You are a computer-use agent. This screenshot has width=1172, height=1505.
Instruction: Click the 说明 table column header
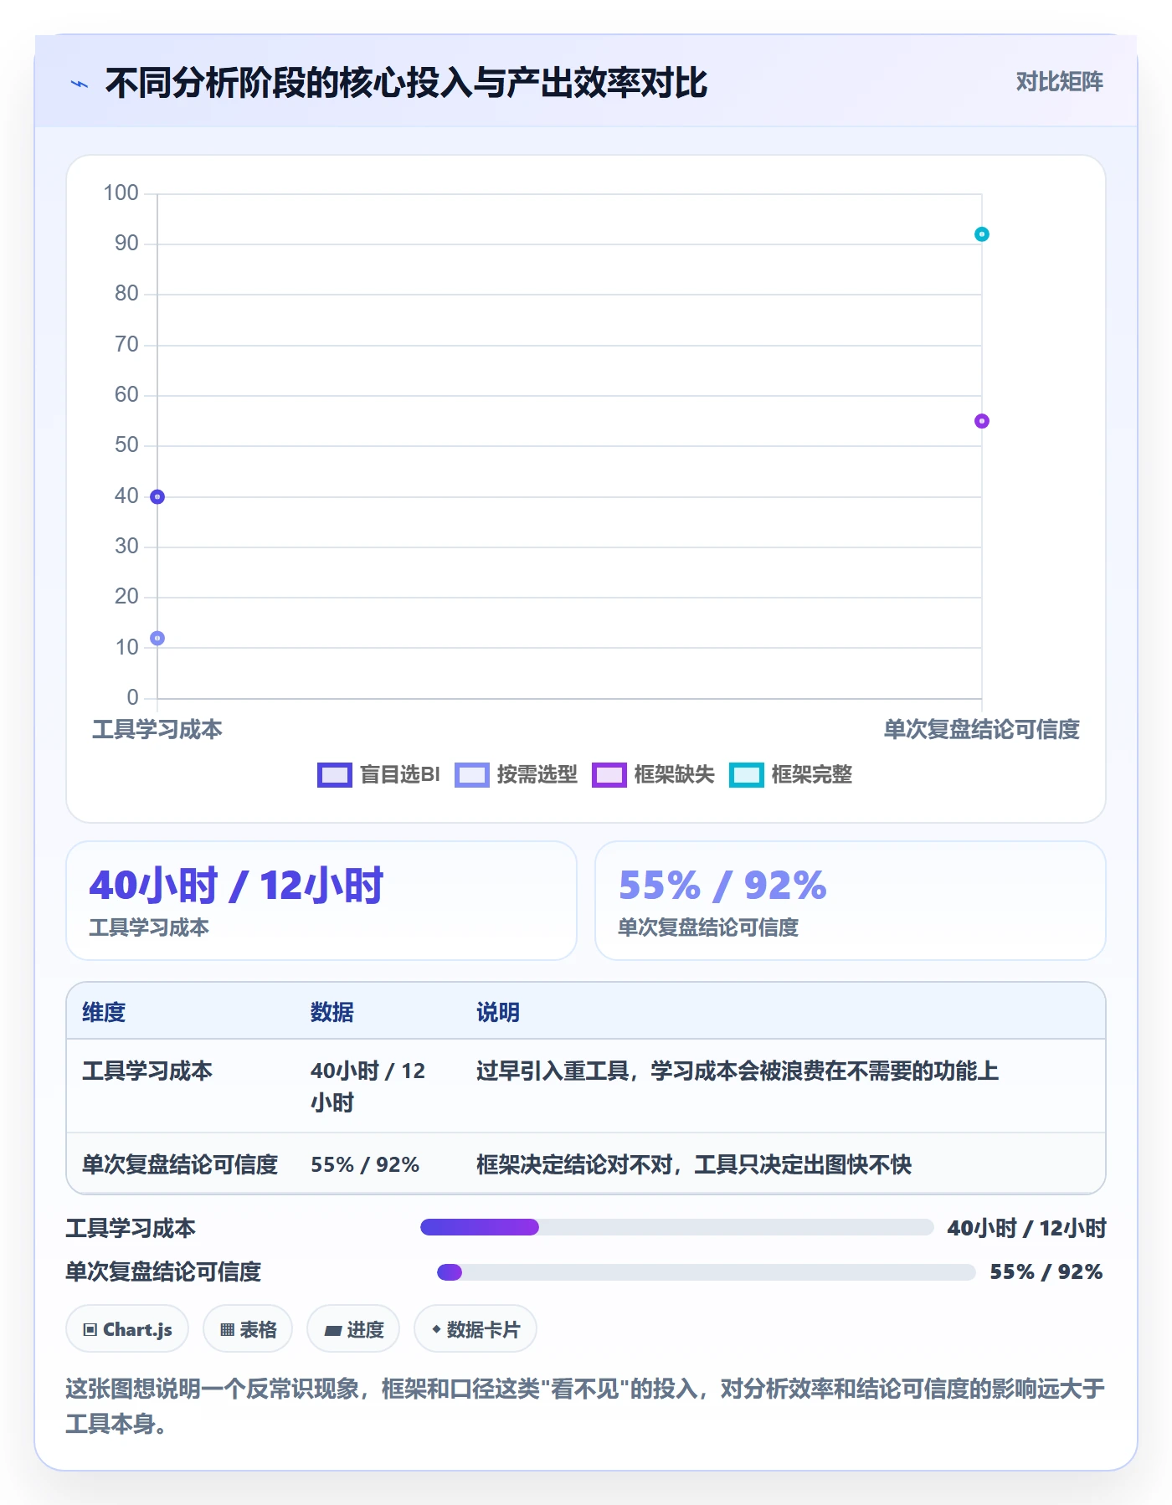coord(498,1012)
